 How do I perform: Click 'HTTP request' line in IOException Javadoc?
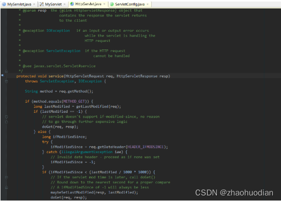(x=97, y=41)
